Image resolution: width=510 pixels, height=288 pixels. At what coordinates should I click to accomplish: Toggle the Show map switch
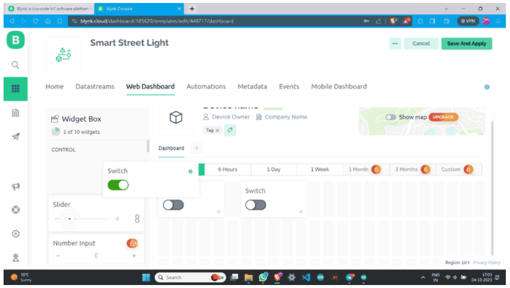[x=391, y=117]
